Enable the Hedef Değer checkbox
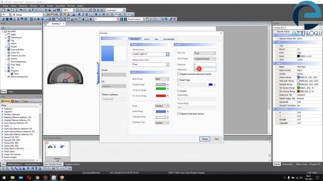Image resolution: width=323 pixels, height=181 pixels. pyautogui.click(x=178, y=80)
